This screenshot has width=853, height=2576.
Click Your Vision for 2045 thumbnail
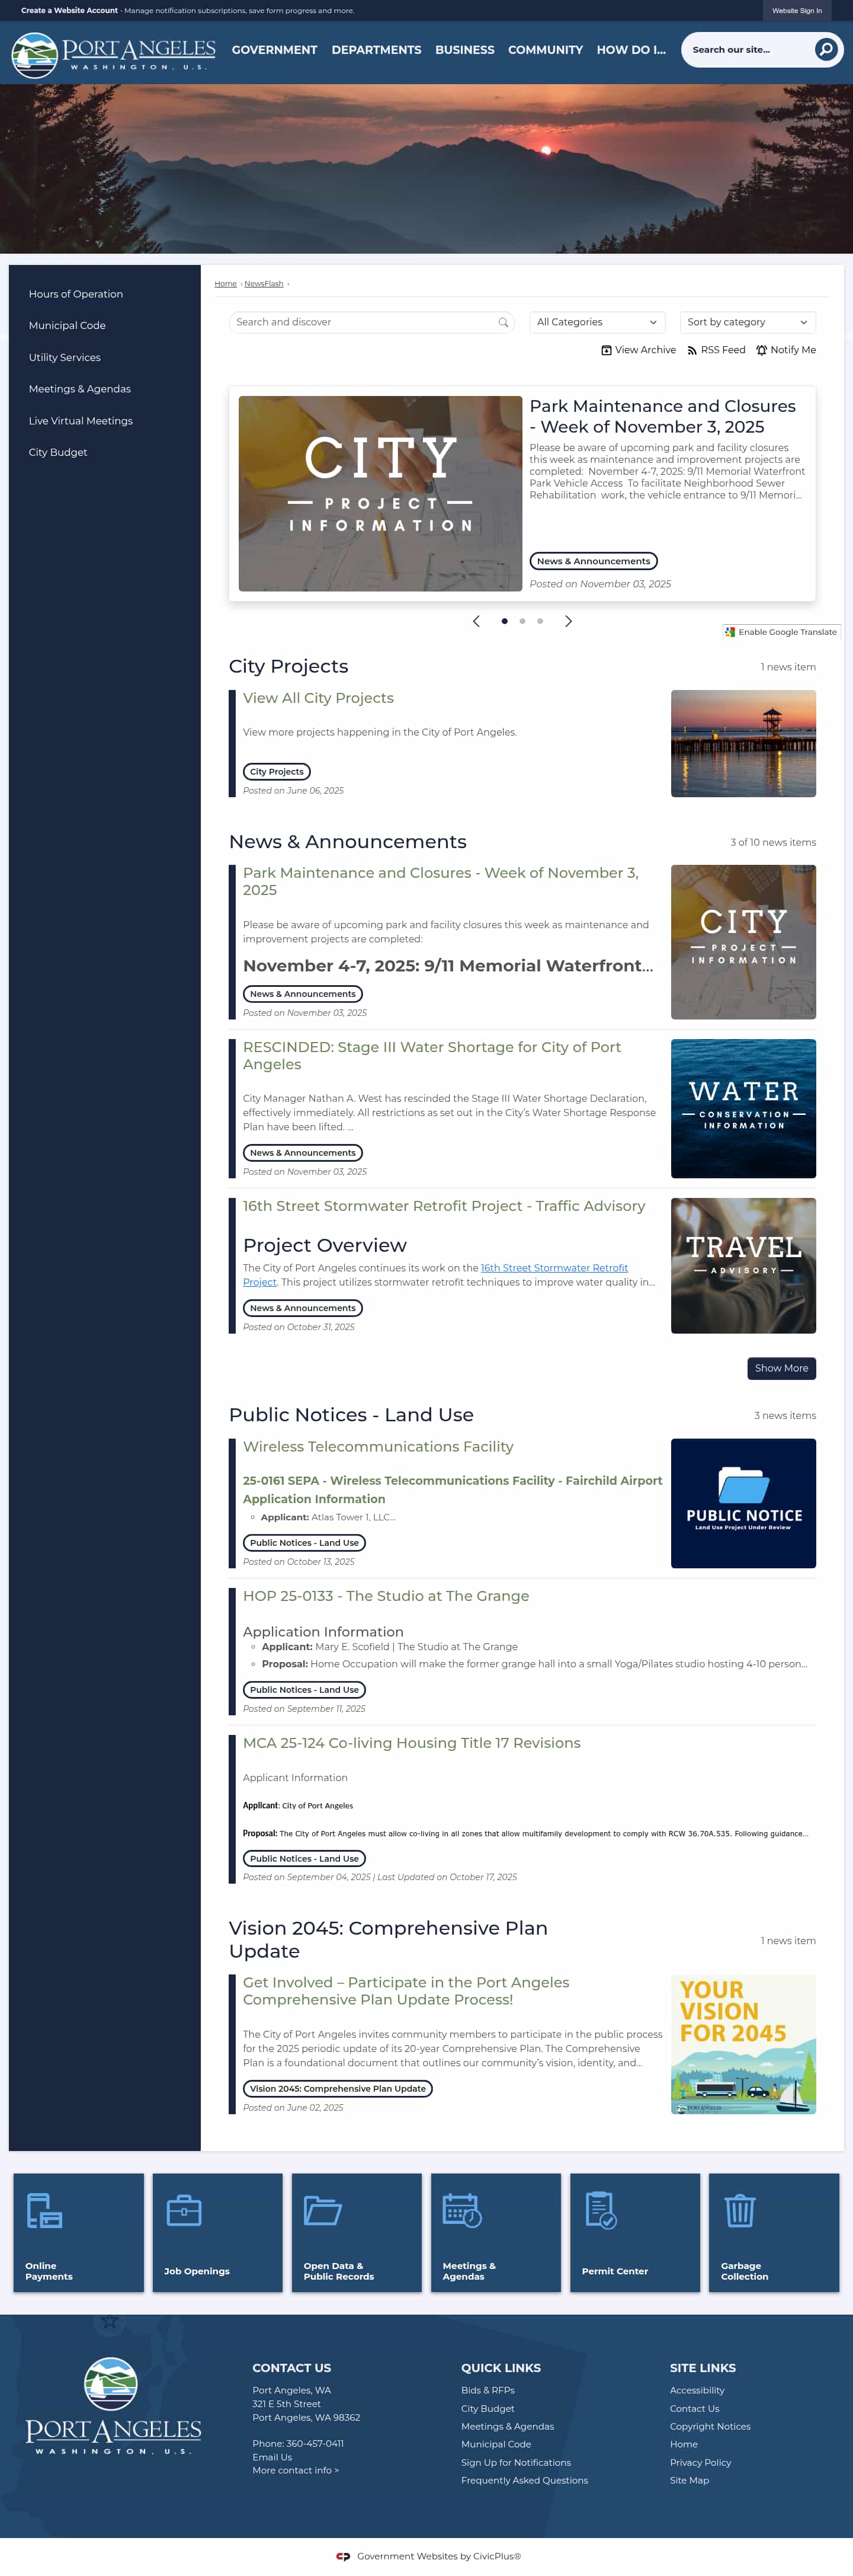point(743,2045)
